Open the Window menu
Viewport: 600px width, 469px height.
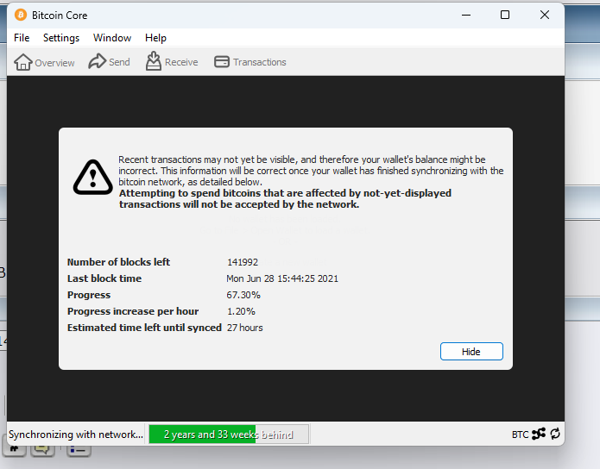coord(112,38)
